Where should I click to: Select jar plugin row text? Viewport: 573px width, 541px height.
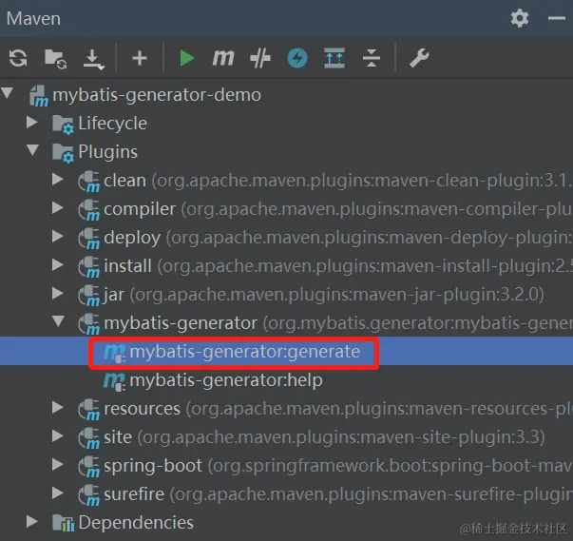click(324, 295)
